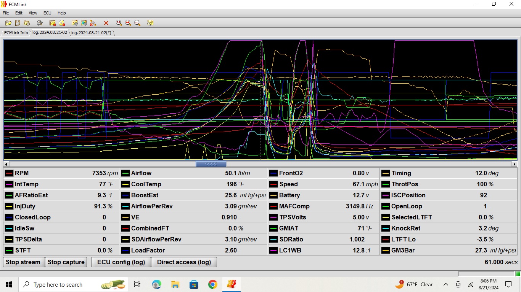The width and height of the screenshot is (521, 292).
Task: Open the Windows Start menu
Action: tap(9, 284)
